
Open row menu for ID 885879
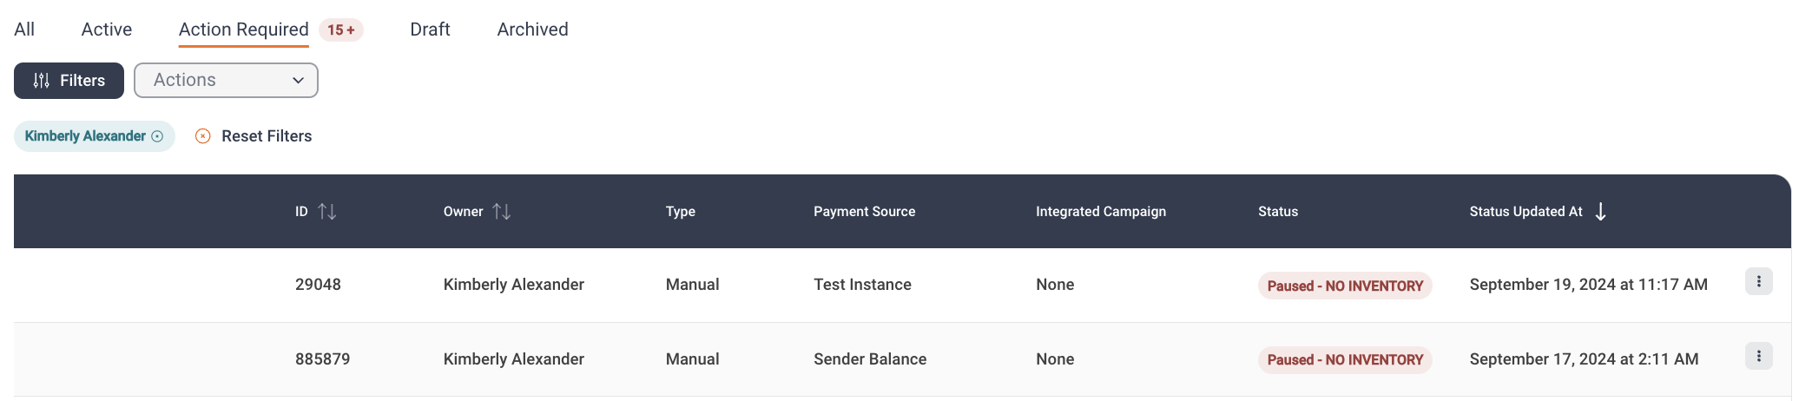pyautogui.click(x=1758, y=356)
